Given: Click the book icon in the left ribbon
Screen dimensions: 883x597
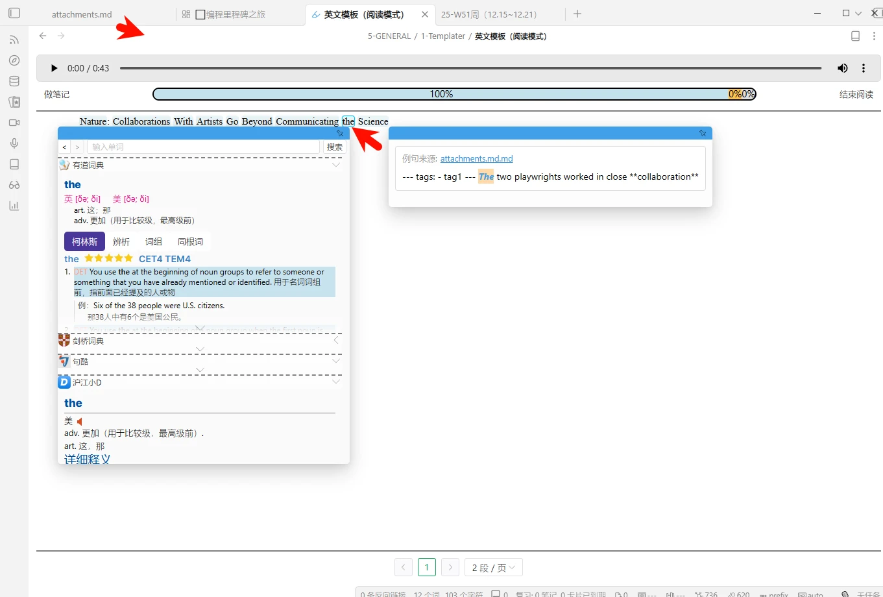Looking at the screenshot, I should pos(14,164).
